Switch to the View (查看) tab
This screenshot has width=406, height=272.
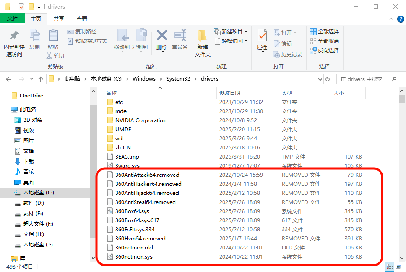point(82,19)
